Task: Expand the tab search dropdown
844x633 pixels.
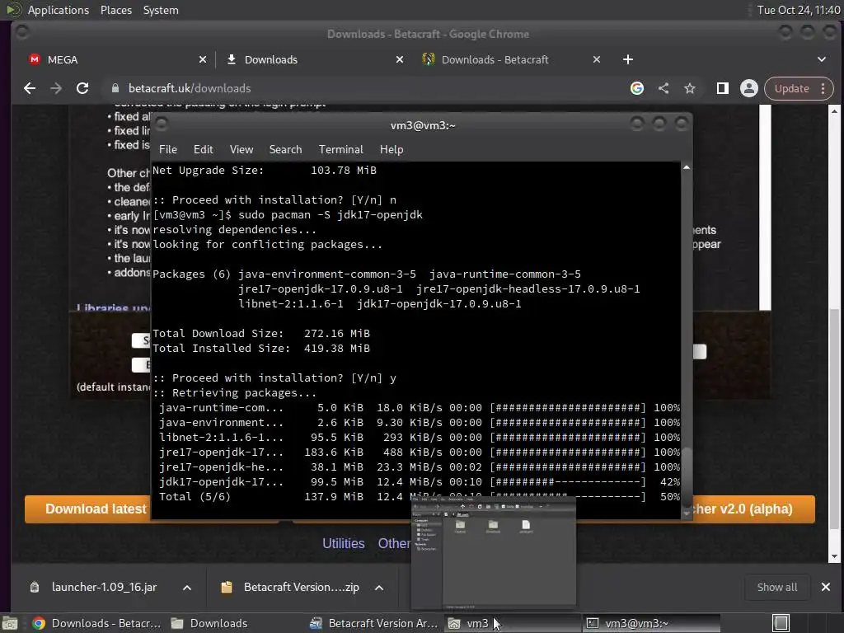Action: (822, 59)
